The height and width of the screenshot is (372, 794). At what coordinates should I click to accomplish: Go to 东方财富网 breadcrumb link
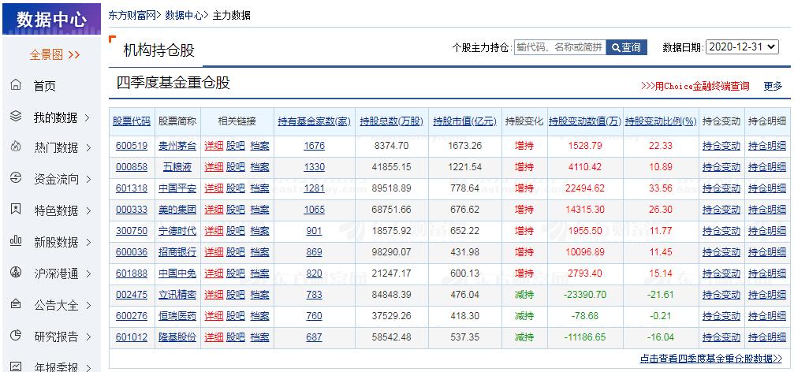tap(132, 15)
